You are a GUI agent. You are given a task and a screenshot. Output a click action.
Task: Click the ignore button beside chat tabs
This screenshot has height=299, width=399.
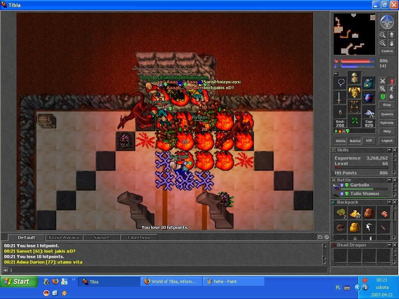click(x=327, y=237)
